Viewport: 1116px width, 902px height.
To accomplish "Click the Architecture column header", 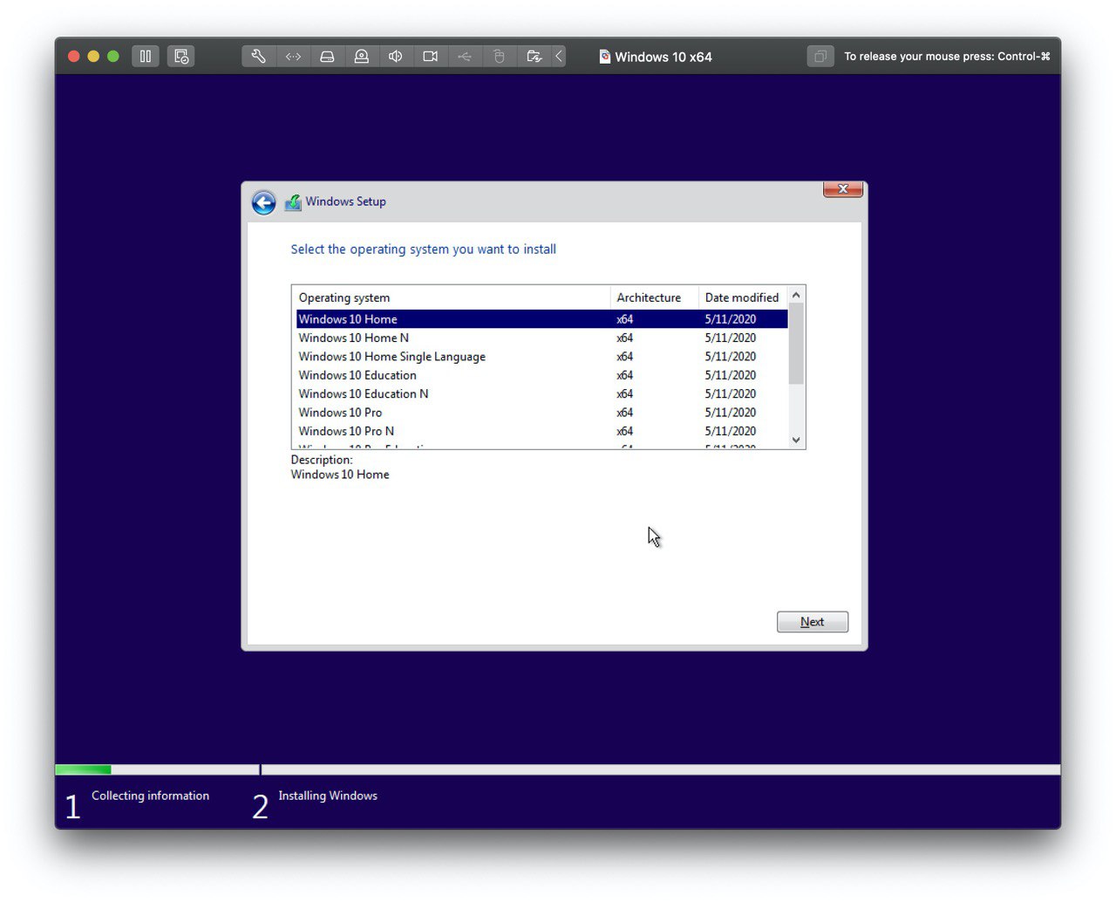I will (655, 297).
